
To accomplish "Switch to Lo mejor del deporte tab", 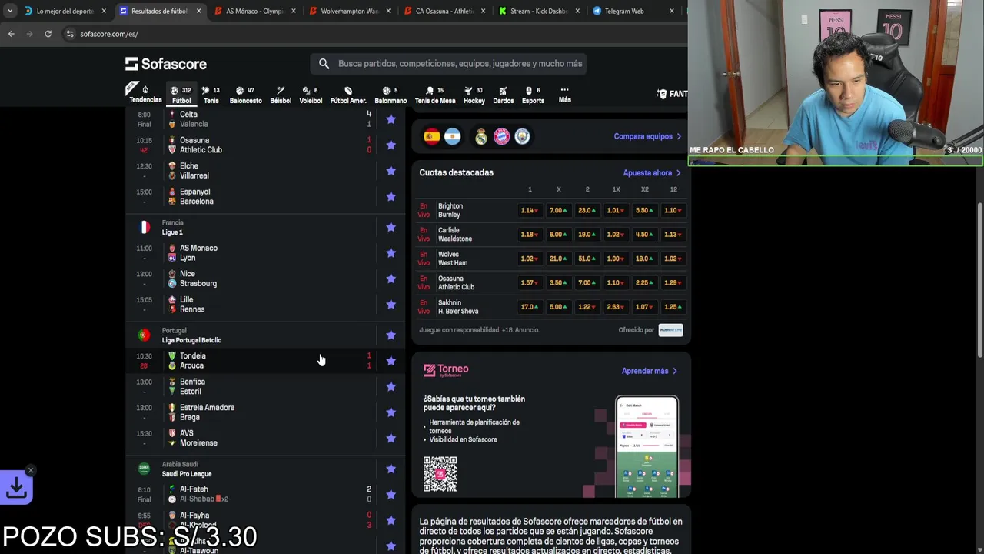I will tap(65, 11).
